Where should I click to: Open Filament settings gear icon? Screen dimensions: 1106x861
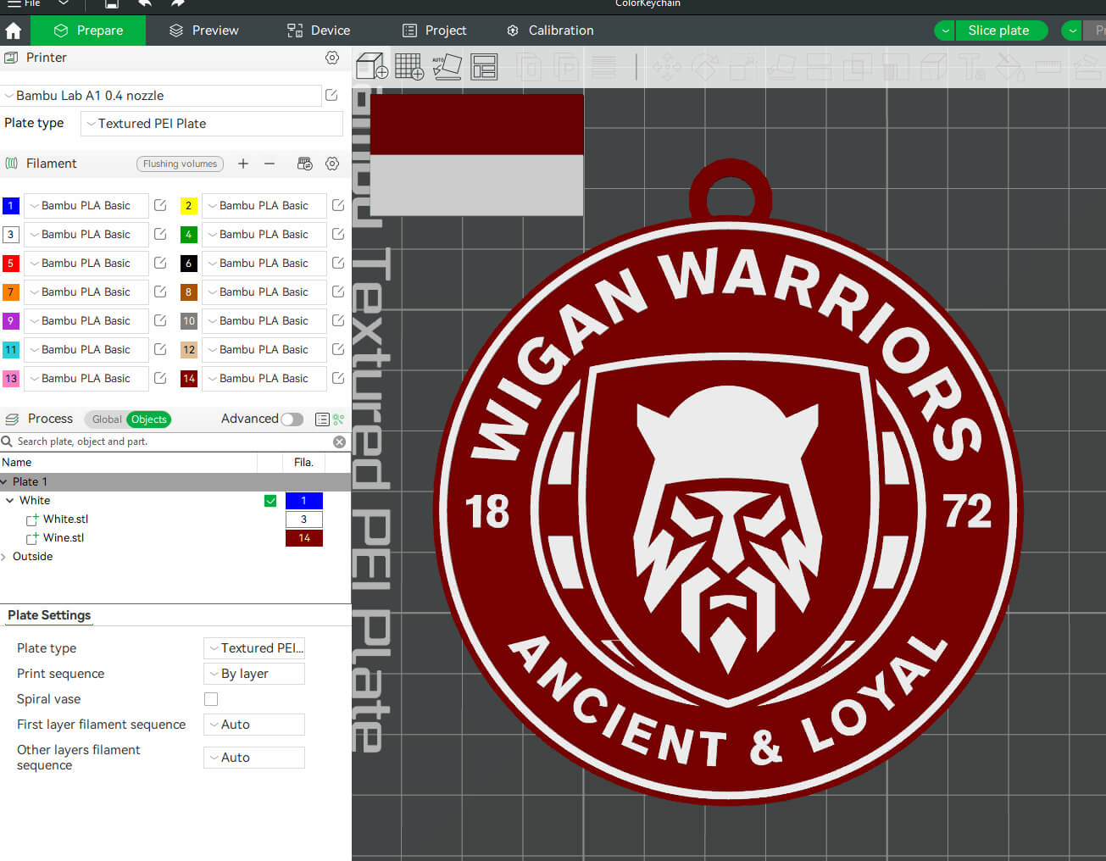(x=332, y=164)
